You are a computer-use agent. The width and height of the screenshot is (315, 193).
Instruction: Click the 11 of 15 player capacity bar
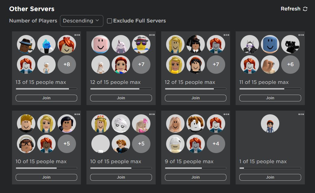click(270, 89)
